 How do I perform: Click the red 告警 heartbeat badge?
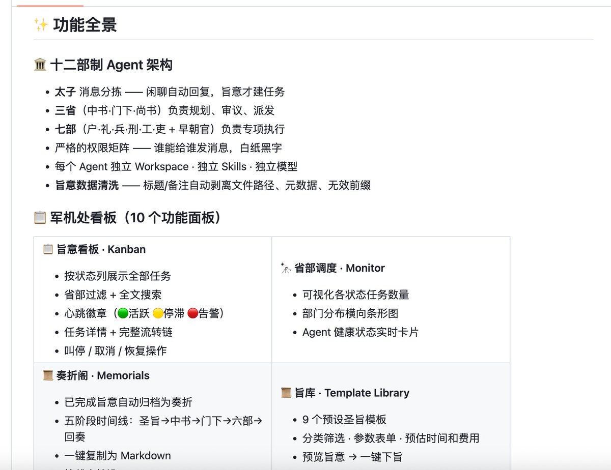click(x=192, y=313)
